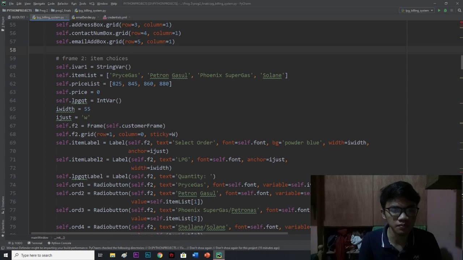Switch to the credentials.yml editor tab

coord(117,17)
